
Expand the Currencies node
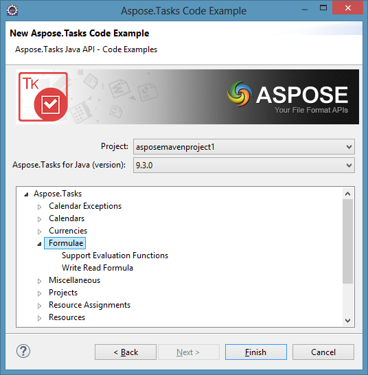click(x=39, y=231)
